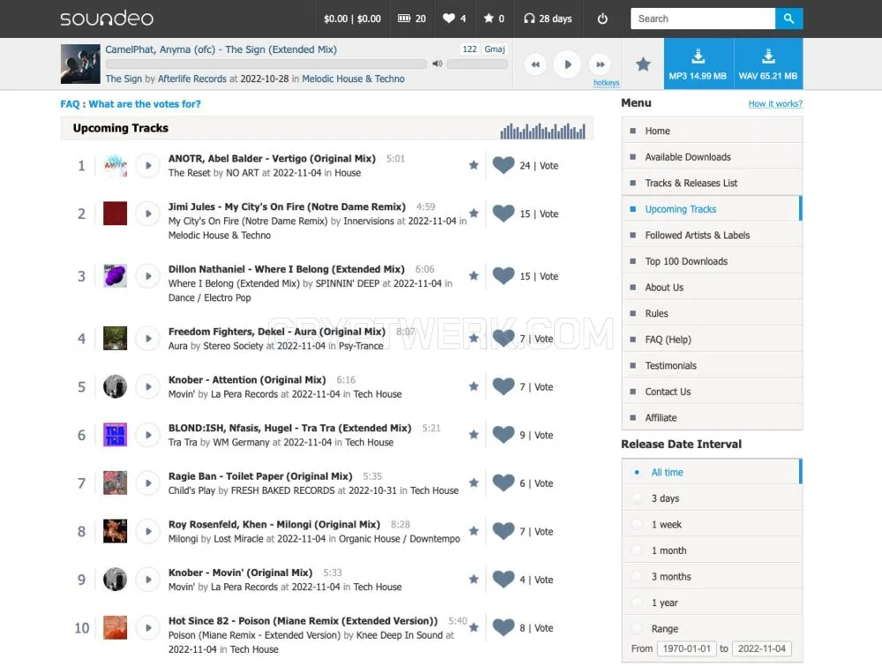Play Knober Movin' preview
Viewport: 882px width, 667px height.
(148, 580)
